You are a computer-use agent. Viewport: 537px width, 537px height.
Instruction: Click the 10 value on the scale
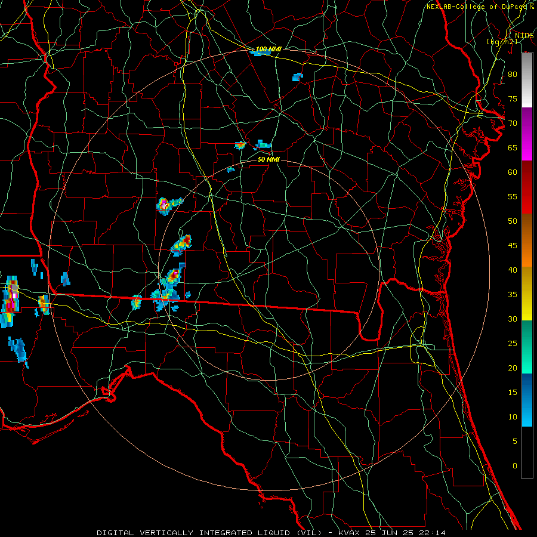(513, 417)
